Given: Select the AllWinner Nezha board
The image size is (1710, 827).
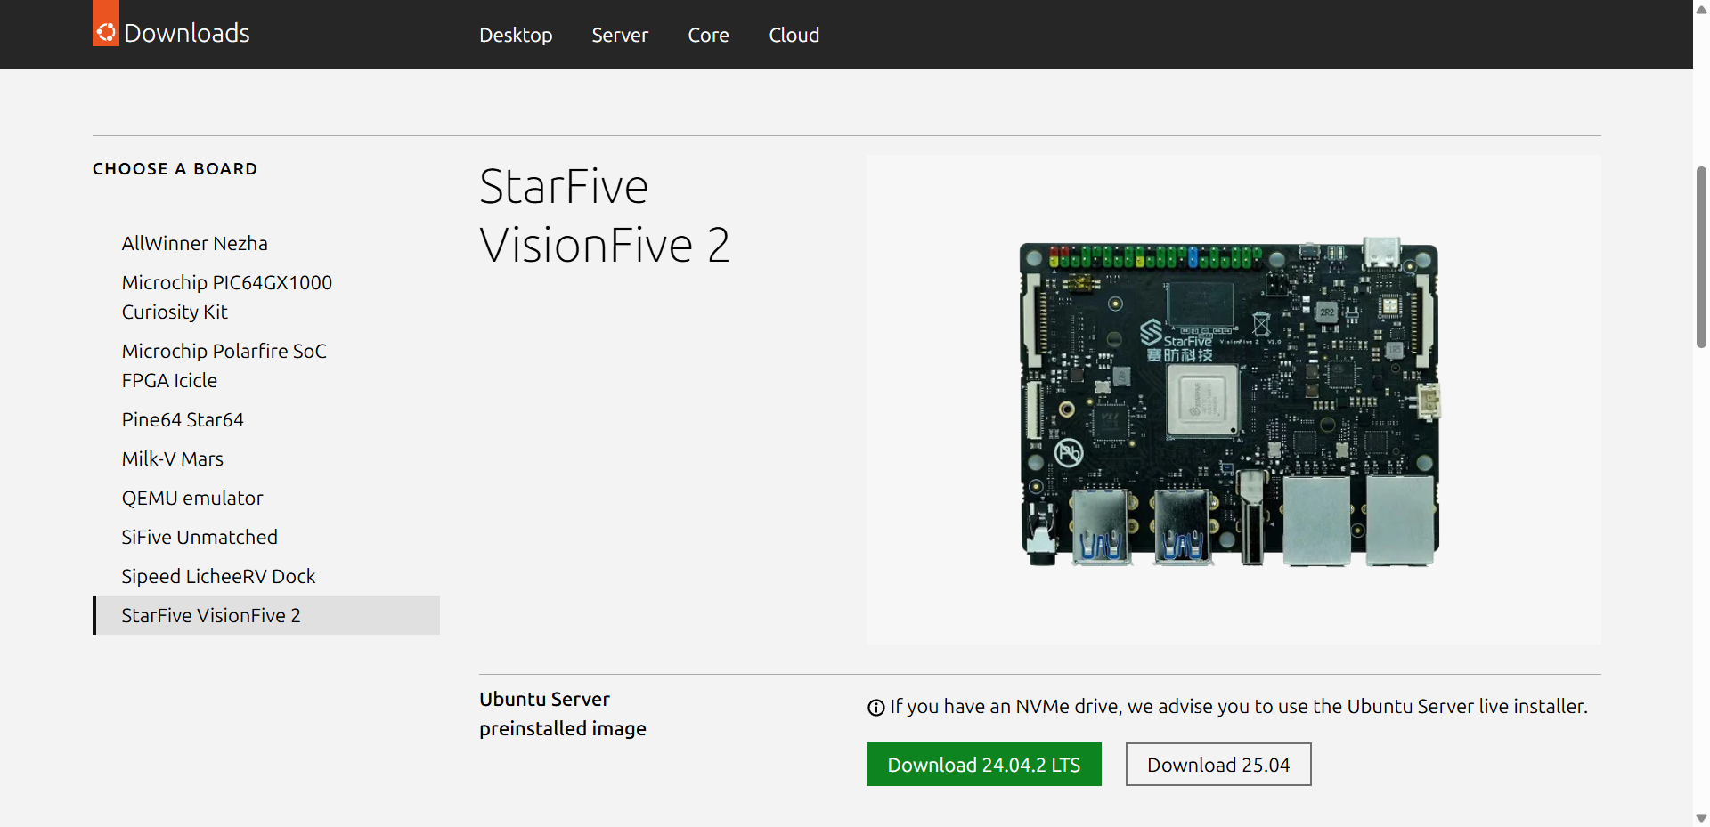Looking at the screenshot, I should point(194,242).
